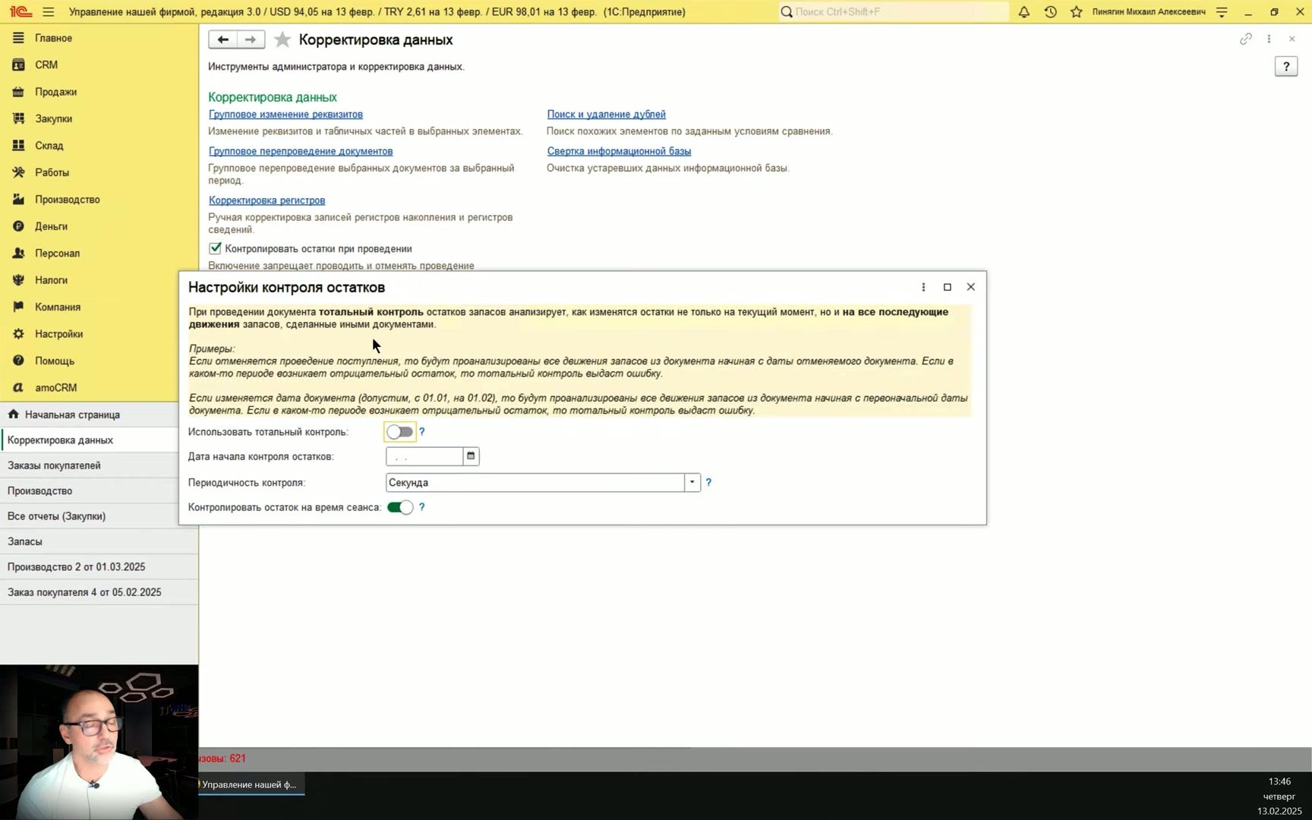Open the history clock icon
The height and width of the screenshot is (820, 1312).
(1050, 11)
